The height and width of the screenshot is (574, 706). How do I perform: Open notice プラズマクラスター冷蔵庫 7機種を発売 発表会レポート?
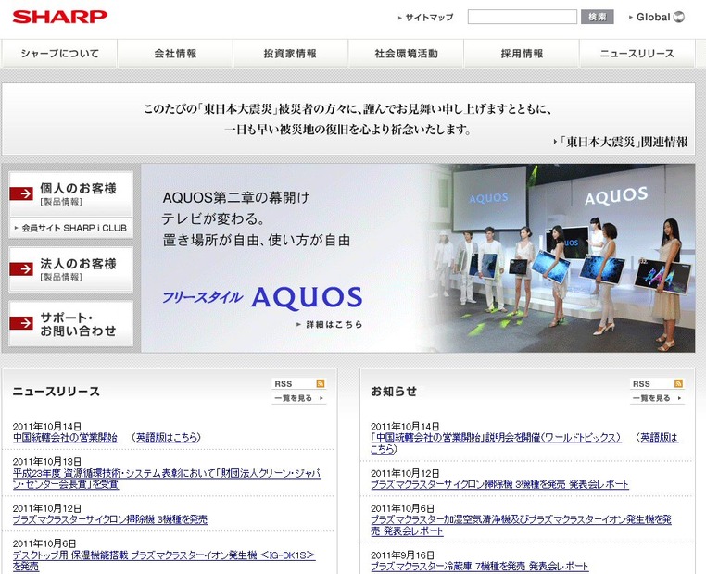pyautogui.click(x=480, y=566)
